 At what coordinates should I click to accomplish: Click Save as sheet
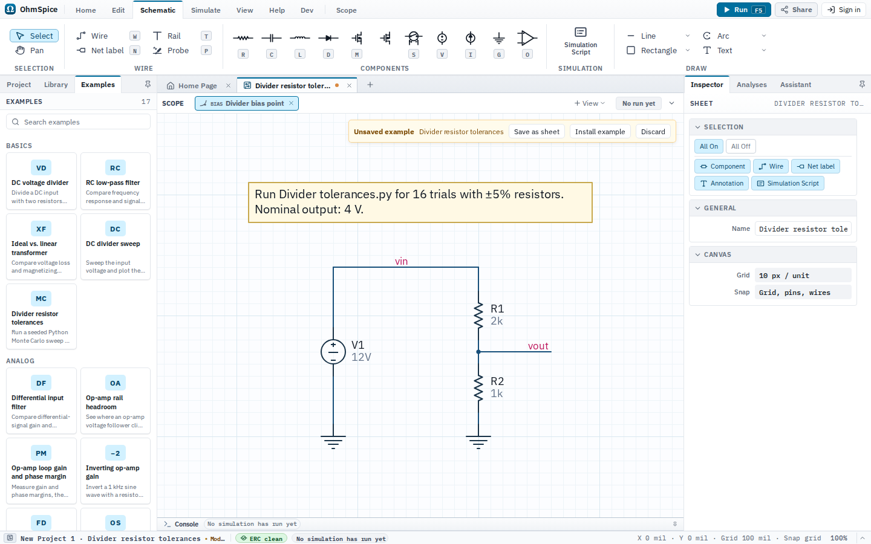tap(537, 132)
